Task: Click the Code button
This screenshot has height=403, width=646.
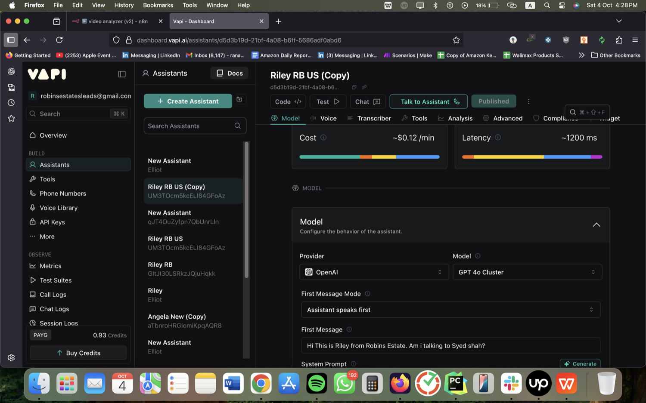Action: tap(288, 102)
